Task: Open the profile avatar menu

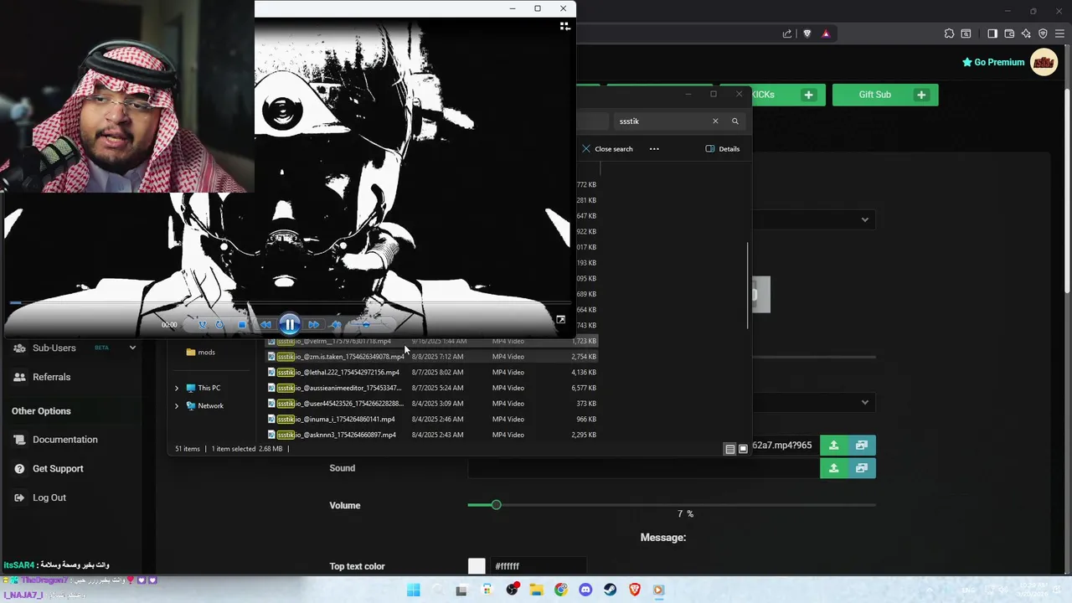Action: (1044, 62)
